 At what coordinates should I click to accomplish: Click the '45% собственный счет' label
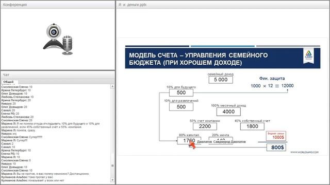point(252,121)
